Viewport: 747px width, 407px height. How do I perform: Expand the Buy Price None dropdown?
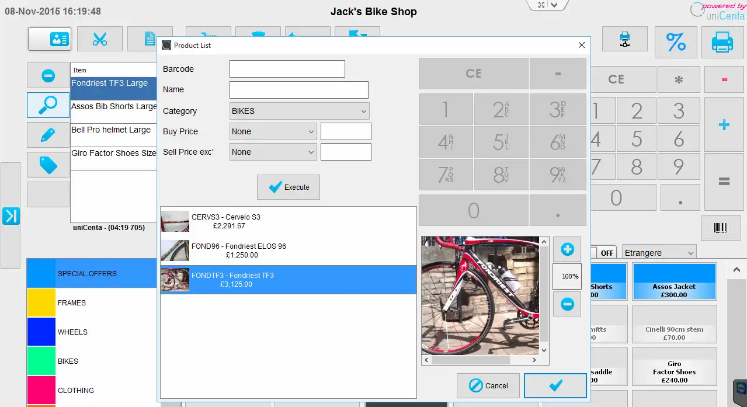pos(272,131)
